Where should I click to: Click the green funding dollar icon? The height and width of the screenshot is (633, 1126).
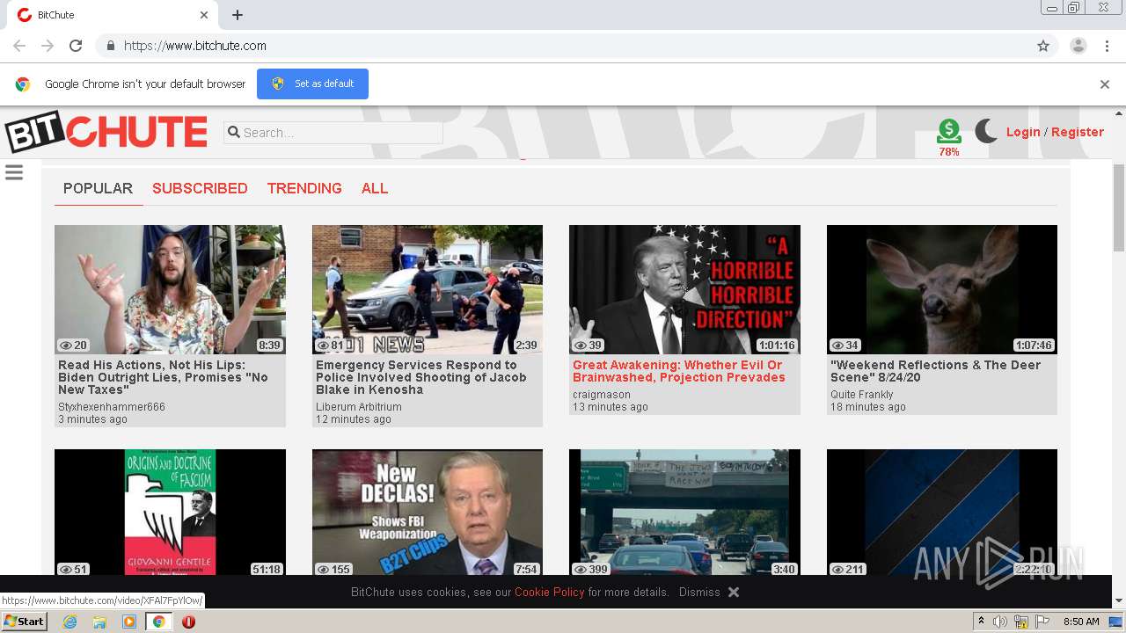tap(948, 131)
